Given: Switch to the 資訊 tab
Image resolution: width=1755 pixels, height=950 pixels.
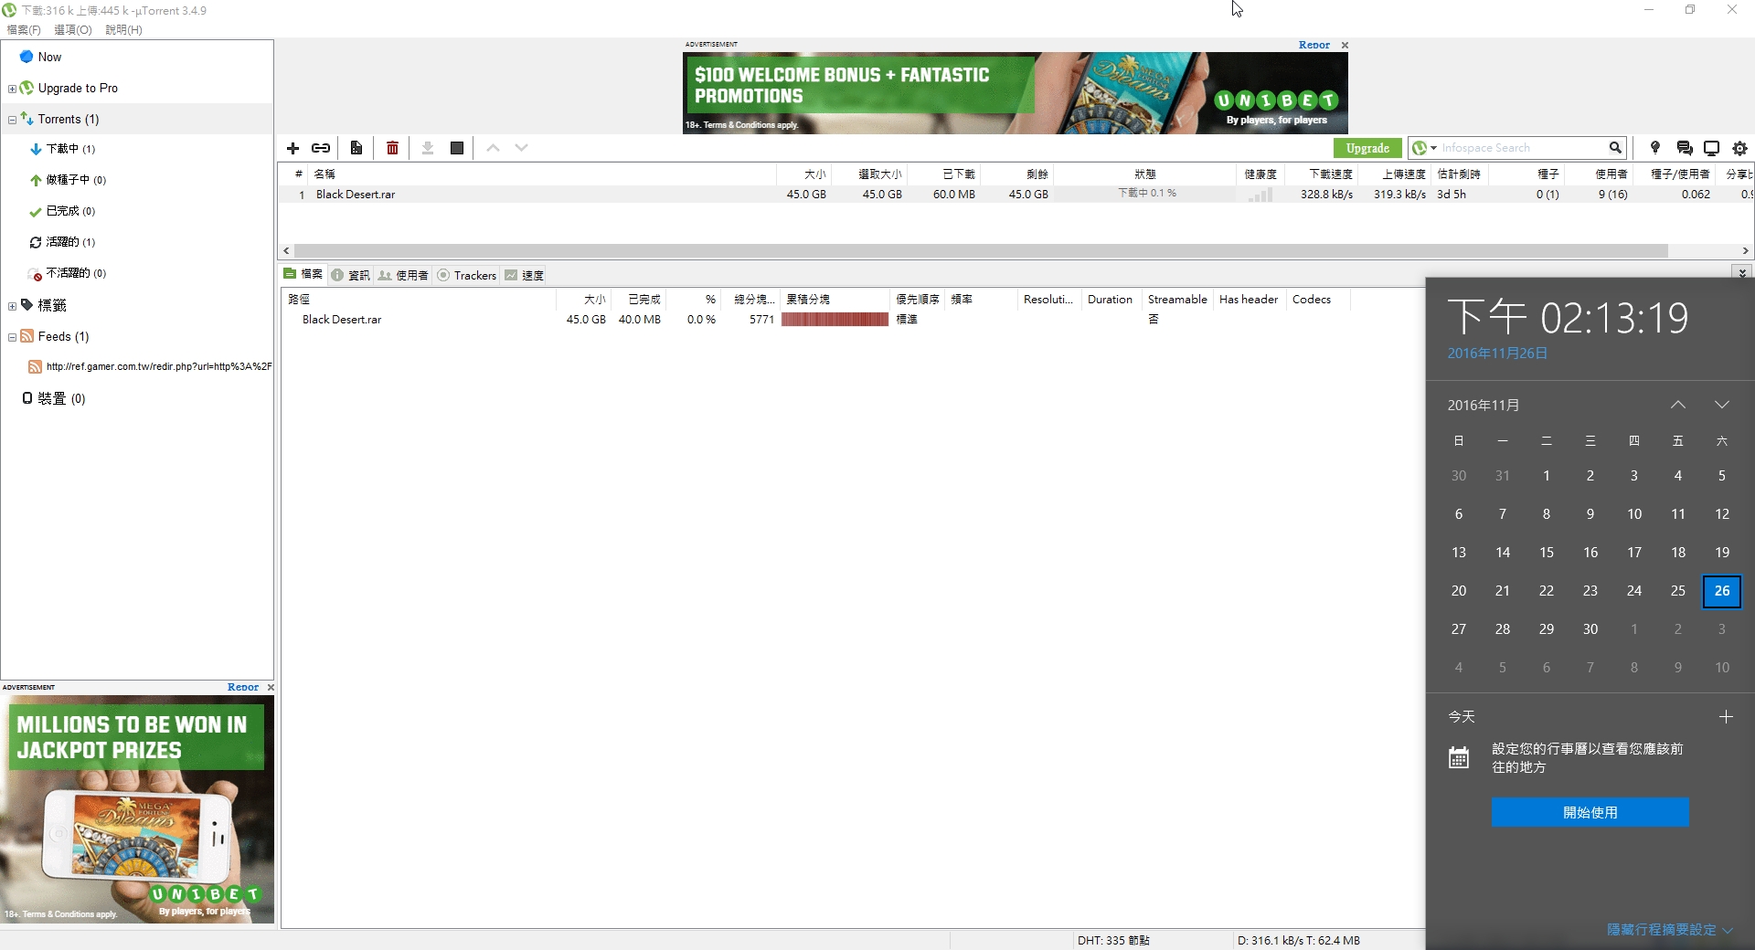Looking at the screenshot, I should 350,275.
